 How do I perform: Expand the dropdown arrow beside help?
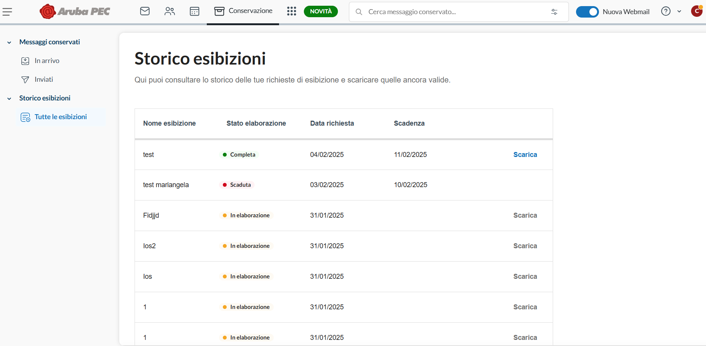(x=679, y=11)
